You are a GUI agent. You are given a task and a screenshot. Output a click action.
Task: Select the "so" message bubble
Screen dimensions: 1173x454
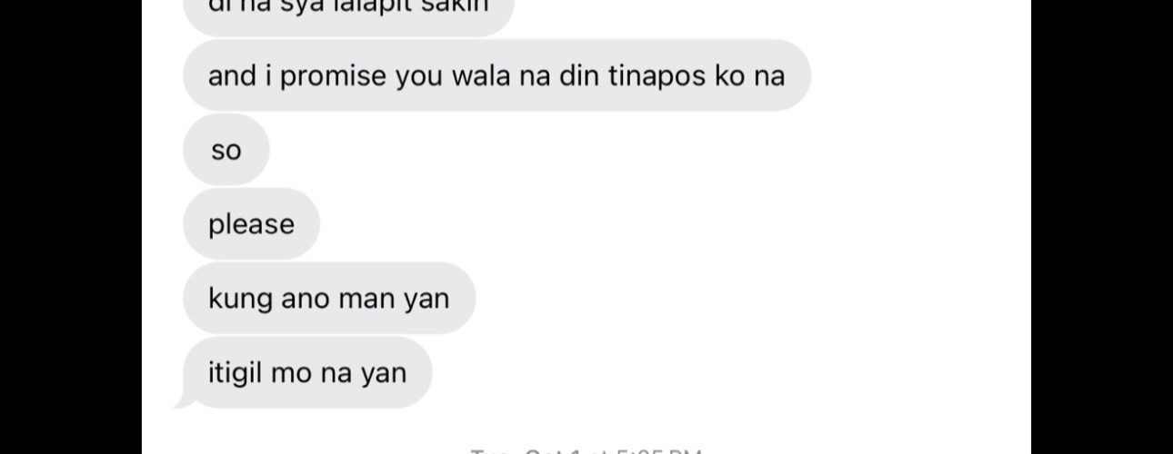click(x=226, y=150)
